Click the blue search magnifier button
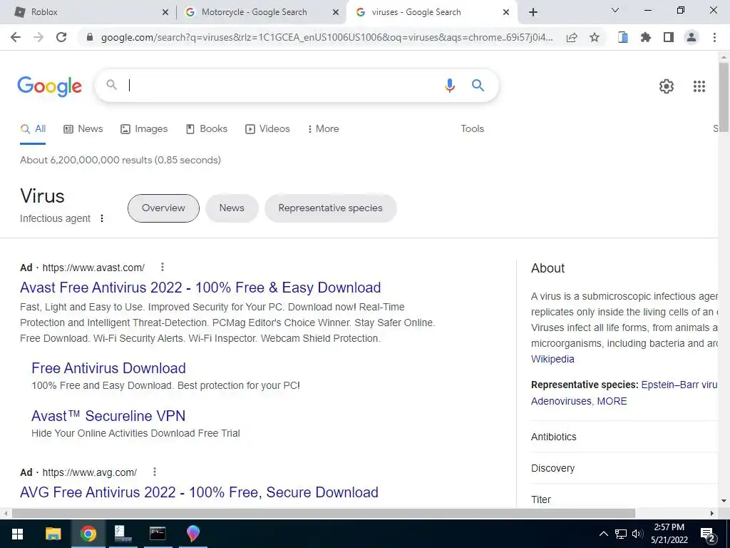 click(x=478, y=85)
